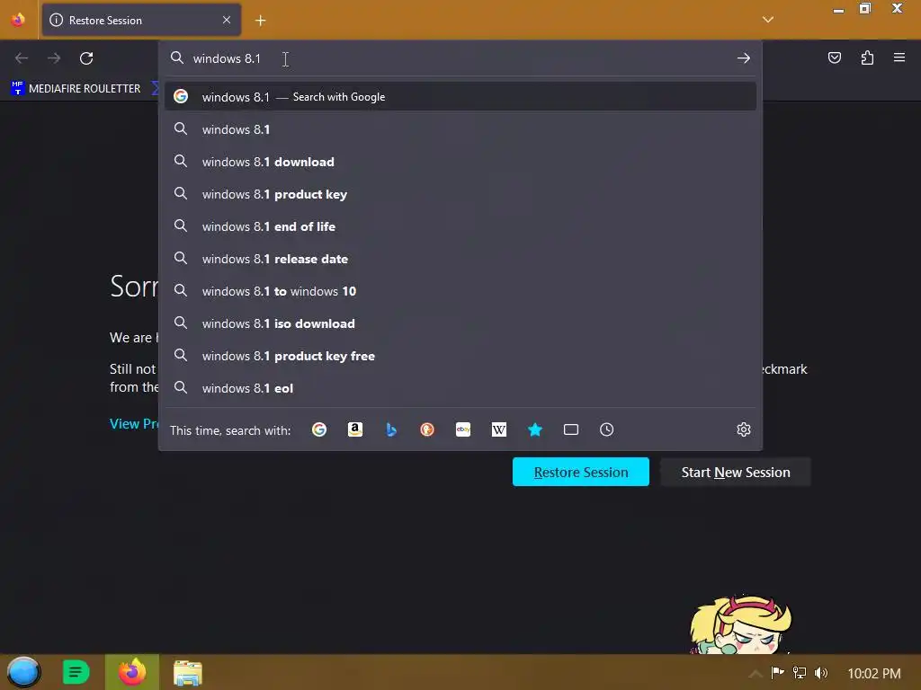Search open tabs using the tab icon
Screen dimensions: 921x690
[571, 429]
